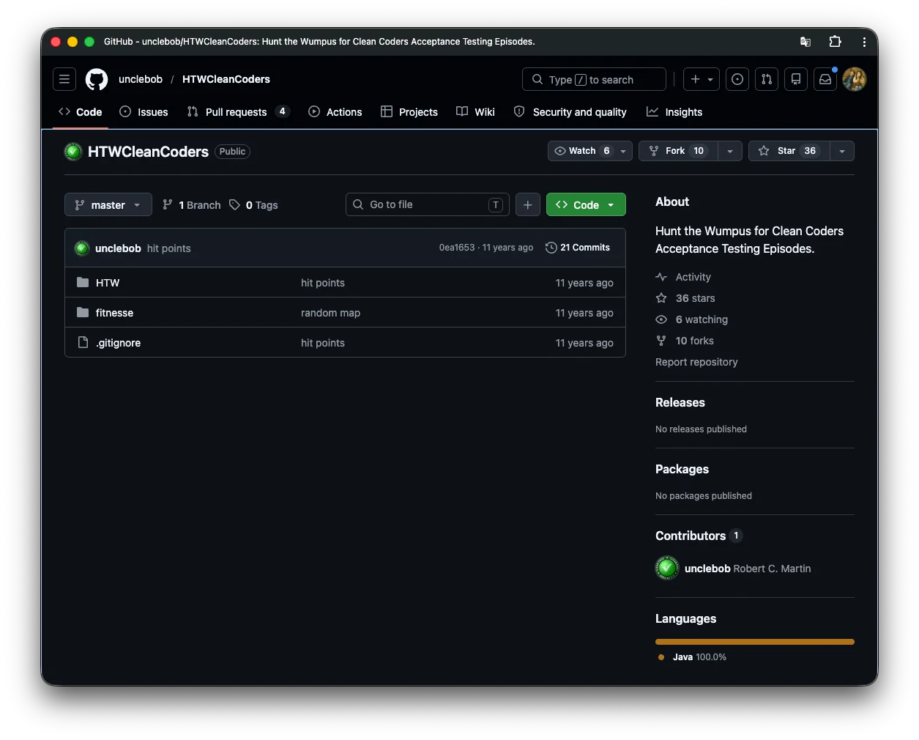Click the branch icon beside 1 Branch
This screenshot has width=919, height=740.
(x=168, y=204)
